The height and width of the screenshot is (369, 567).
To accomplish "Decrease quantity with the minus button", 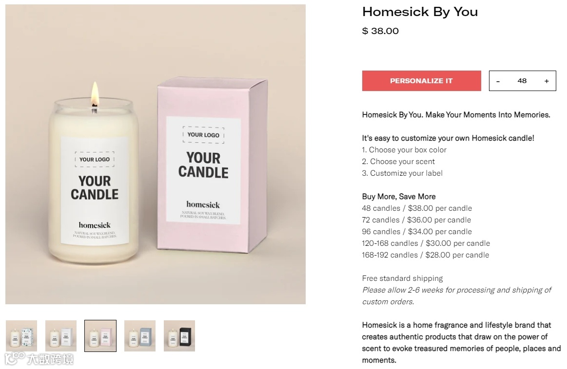I will point(498,81).
